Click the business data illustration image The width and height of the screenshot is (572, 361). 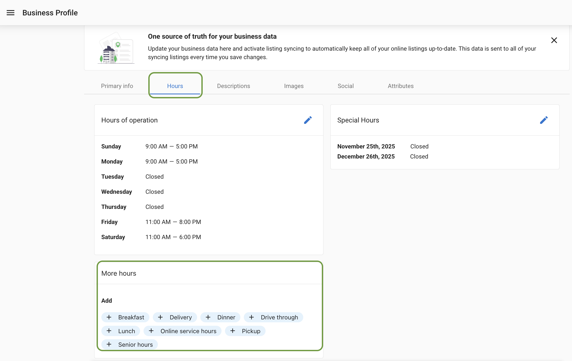tap(116, 48)
